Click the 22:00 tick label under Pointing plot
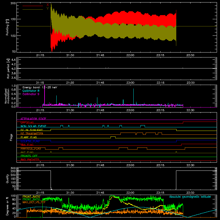The width and height of the screenshot is (220, 220). tap(130, 55)
